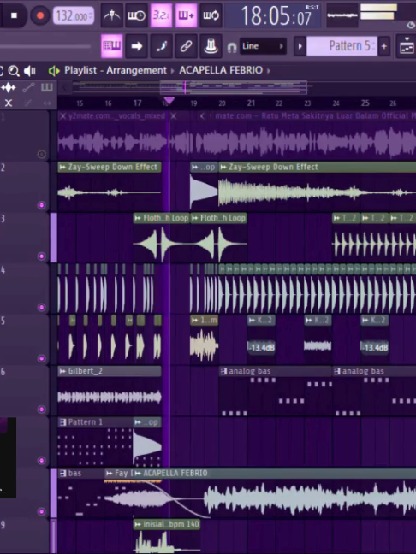Click the Playlist - Arrangement breadcrumb
The height and width of the screenshot is (554, 416).
116,70
